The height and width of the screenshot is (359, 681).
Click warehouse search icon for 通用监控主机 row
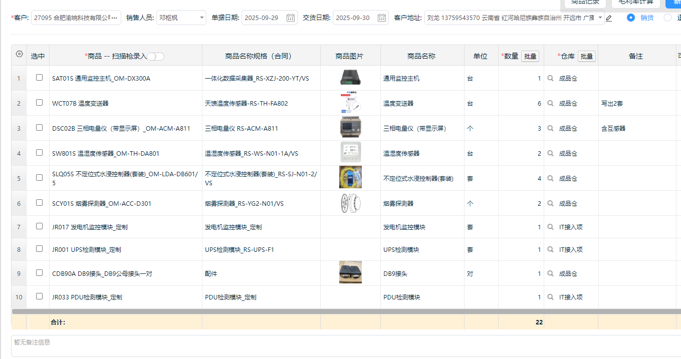click(x=550, y=79)
